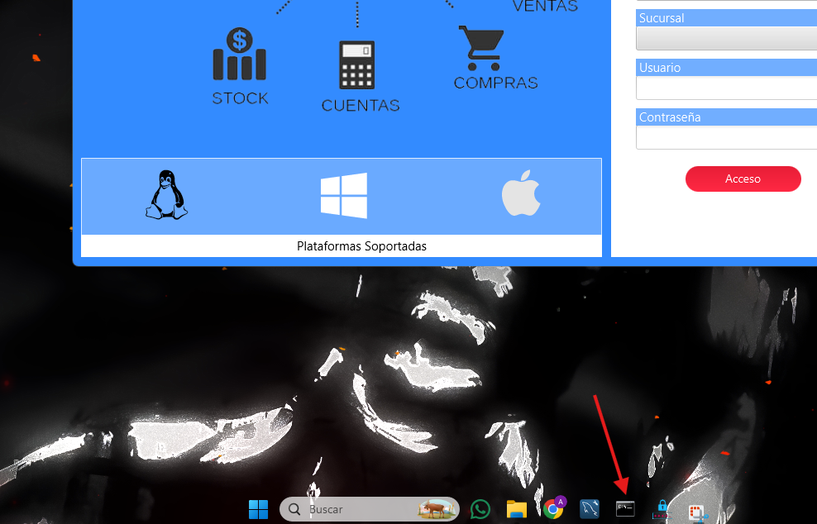
Task: Click the Apple logo platform icon
Action: [521, 196]
